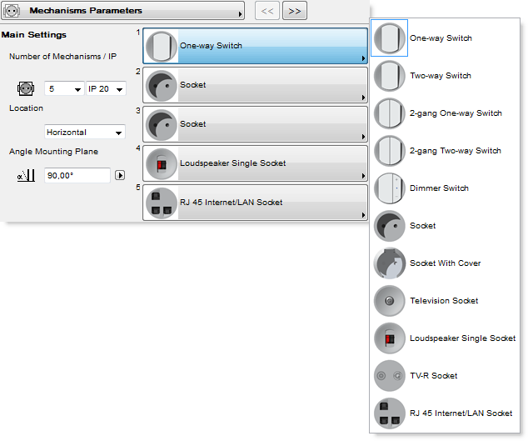The width and height of the screenshot is (528, 441).
Task: Select the 2-gang One-way Switch icon
Action: [x=390, y=113]
